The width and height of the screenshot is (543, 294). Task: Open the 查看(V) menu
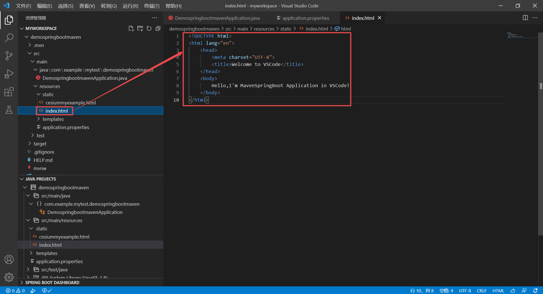(87, 6)
